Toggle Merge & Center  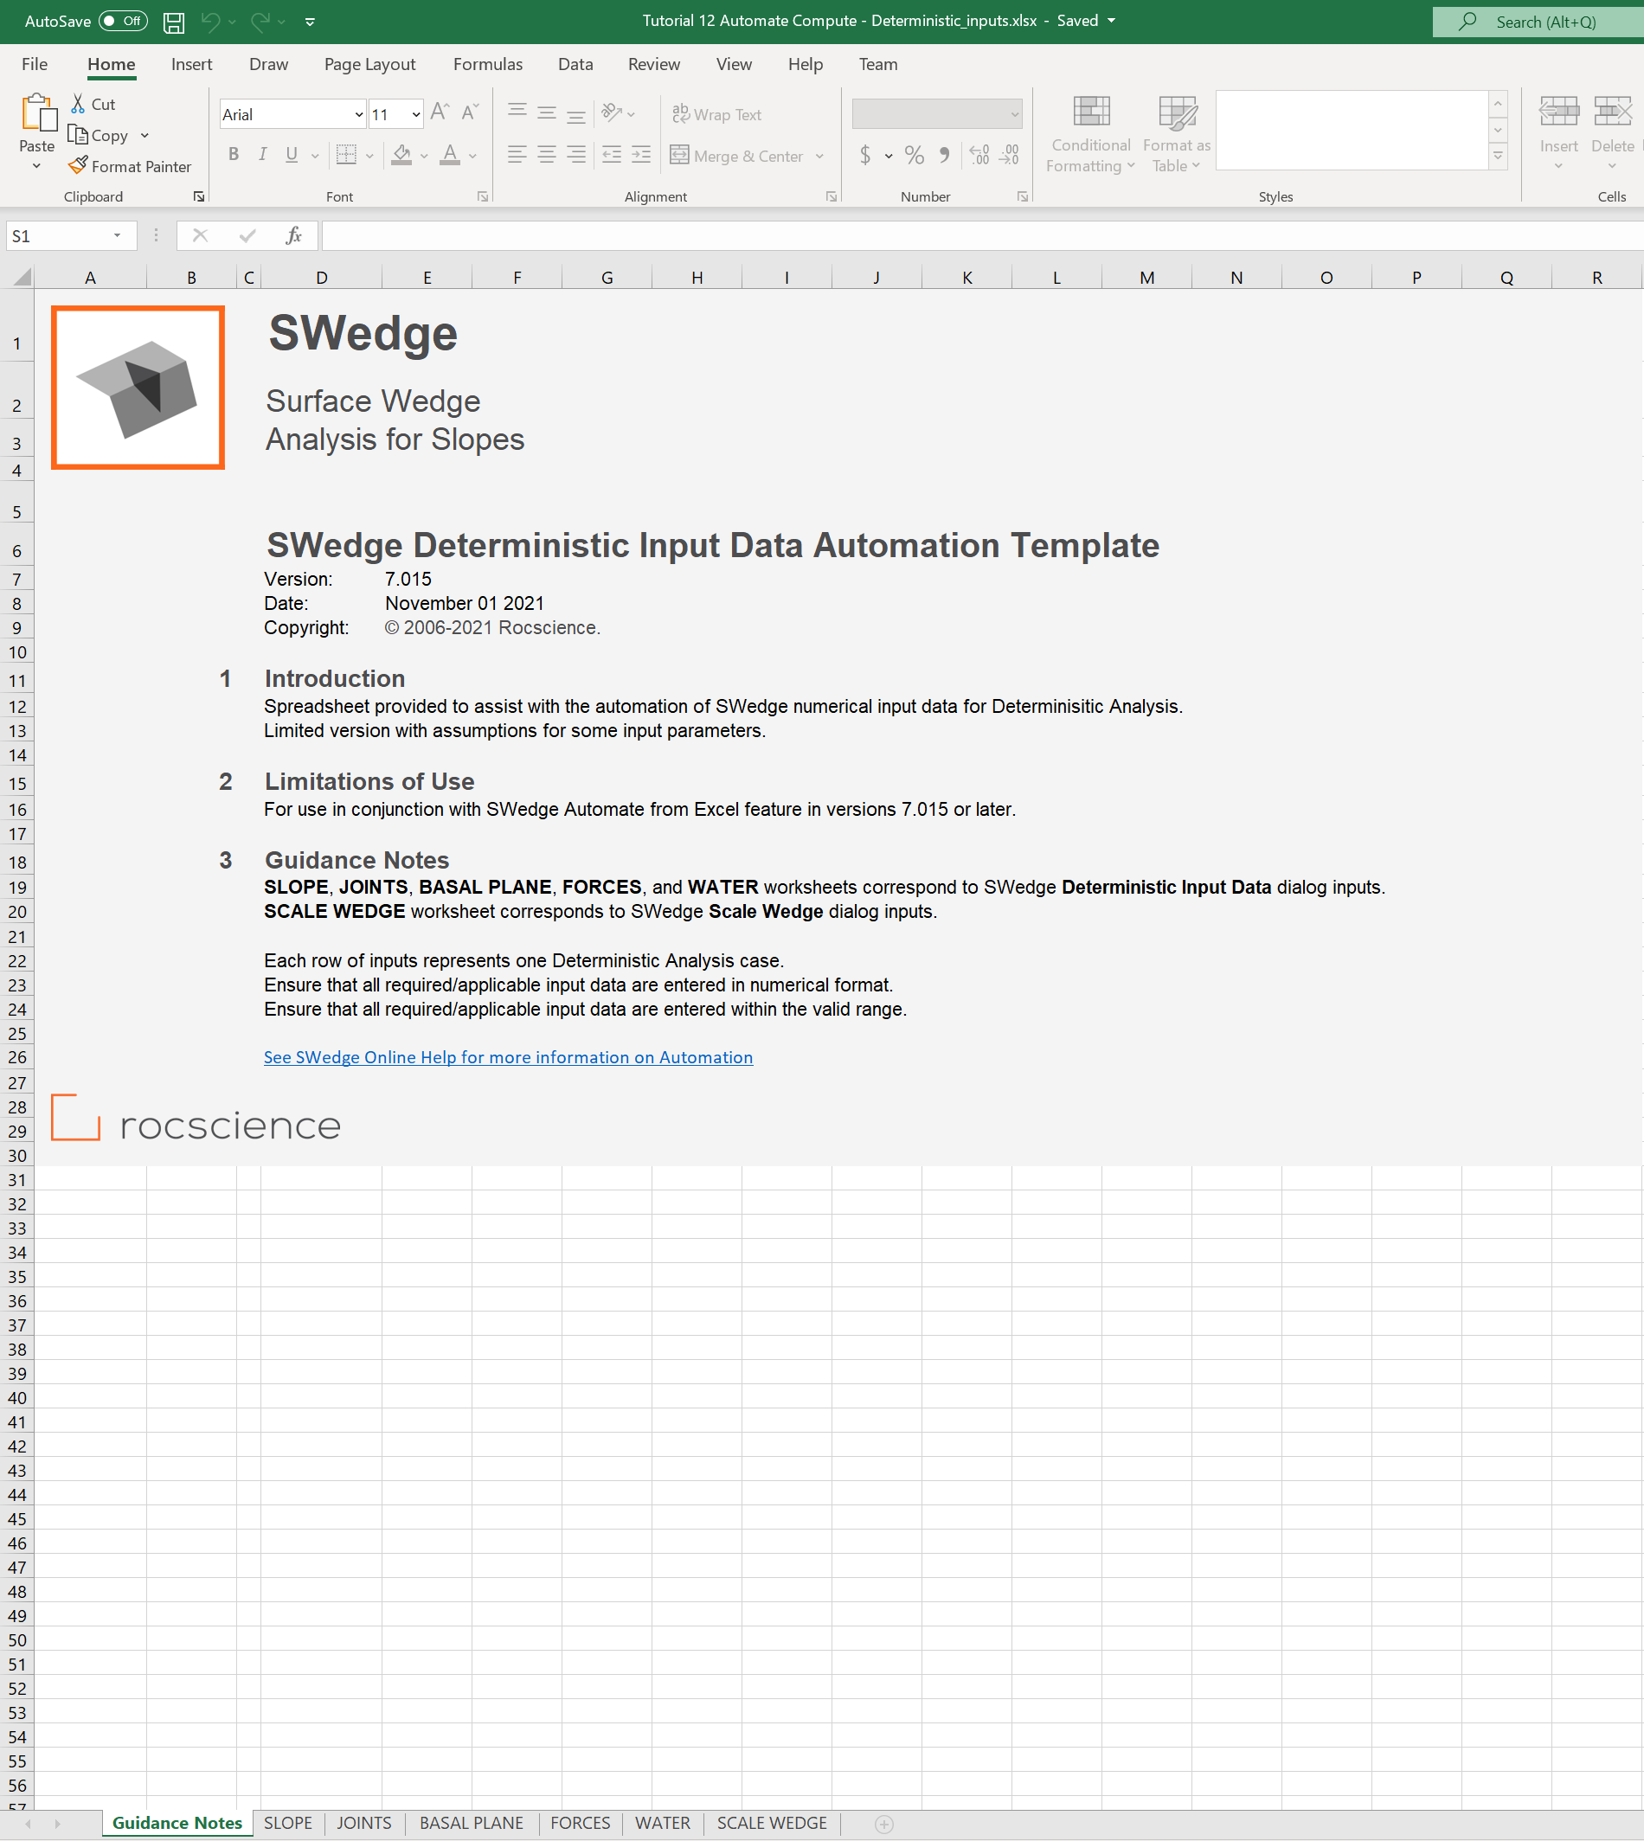pos(738,156)
